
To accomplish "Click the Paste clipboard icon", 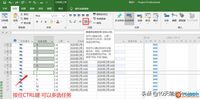I will click(x=16, y=16).
